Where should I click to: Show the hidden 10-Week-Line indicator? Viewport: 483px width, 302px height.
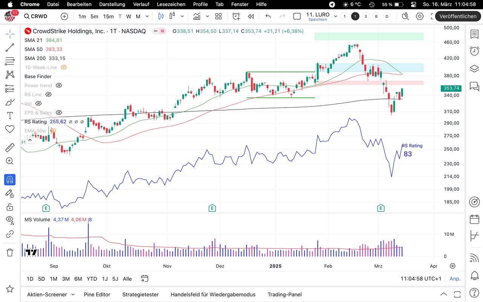pos(64,68)
